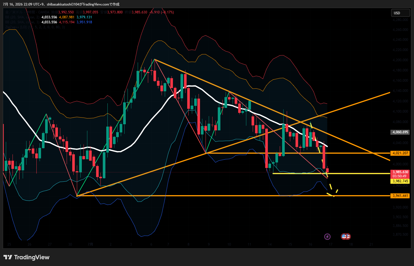Click the red BB value 4,115.194

[67, 22]
